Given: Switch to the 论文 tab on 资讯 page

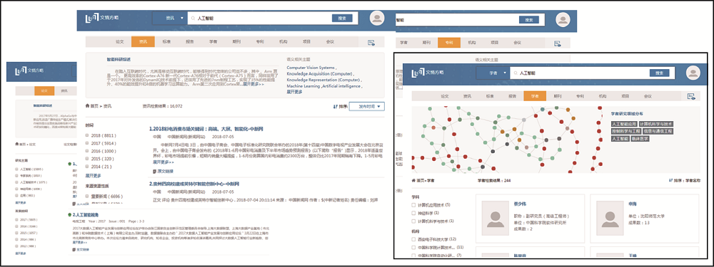Looking at the screenshot, I should click(120, 42).
